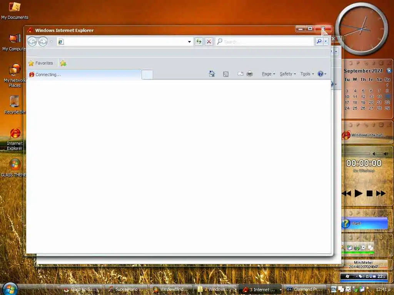Image resolution: width=394 pixels, height=295 pixels.
Task: Click the EN language indicator in tray
Action: (334, 290)
